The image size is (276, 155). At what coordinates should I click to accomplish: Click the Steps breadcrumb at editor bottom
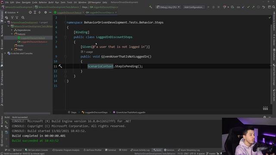tap(72, 112)
